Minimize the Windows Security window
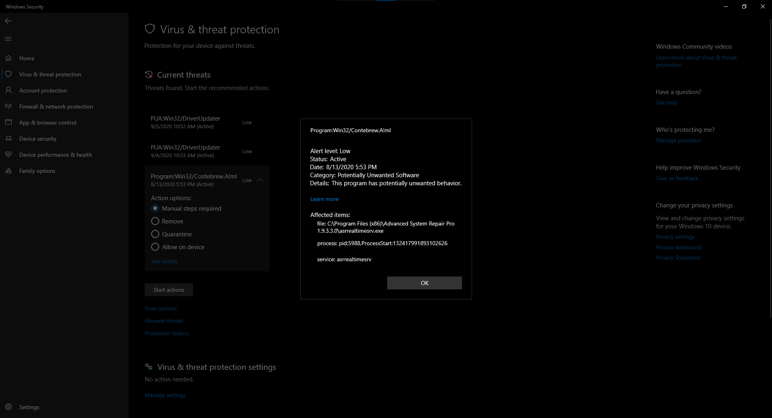772x418 pixels. (726, 6)
